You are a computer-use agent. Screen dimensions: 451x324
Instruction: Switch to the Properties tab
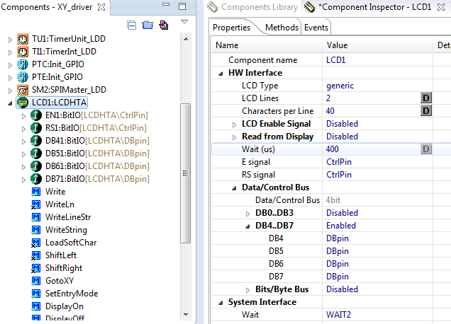coord(232,28)
